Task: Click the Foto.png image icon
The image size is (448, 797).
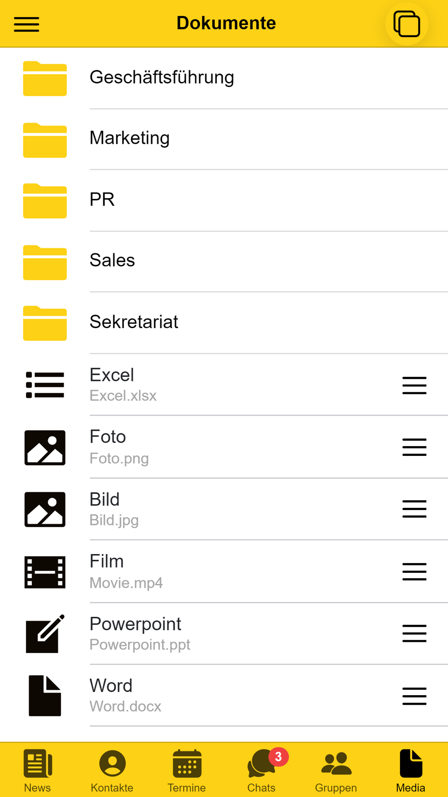Action: click(45, 447)
